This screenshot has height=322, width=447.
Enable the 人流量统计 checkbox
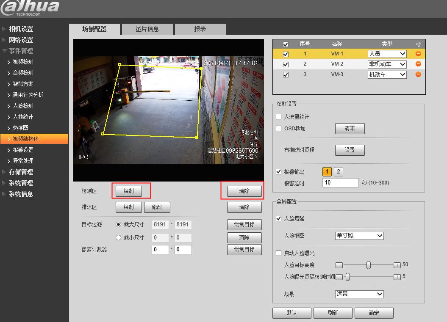279,117
